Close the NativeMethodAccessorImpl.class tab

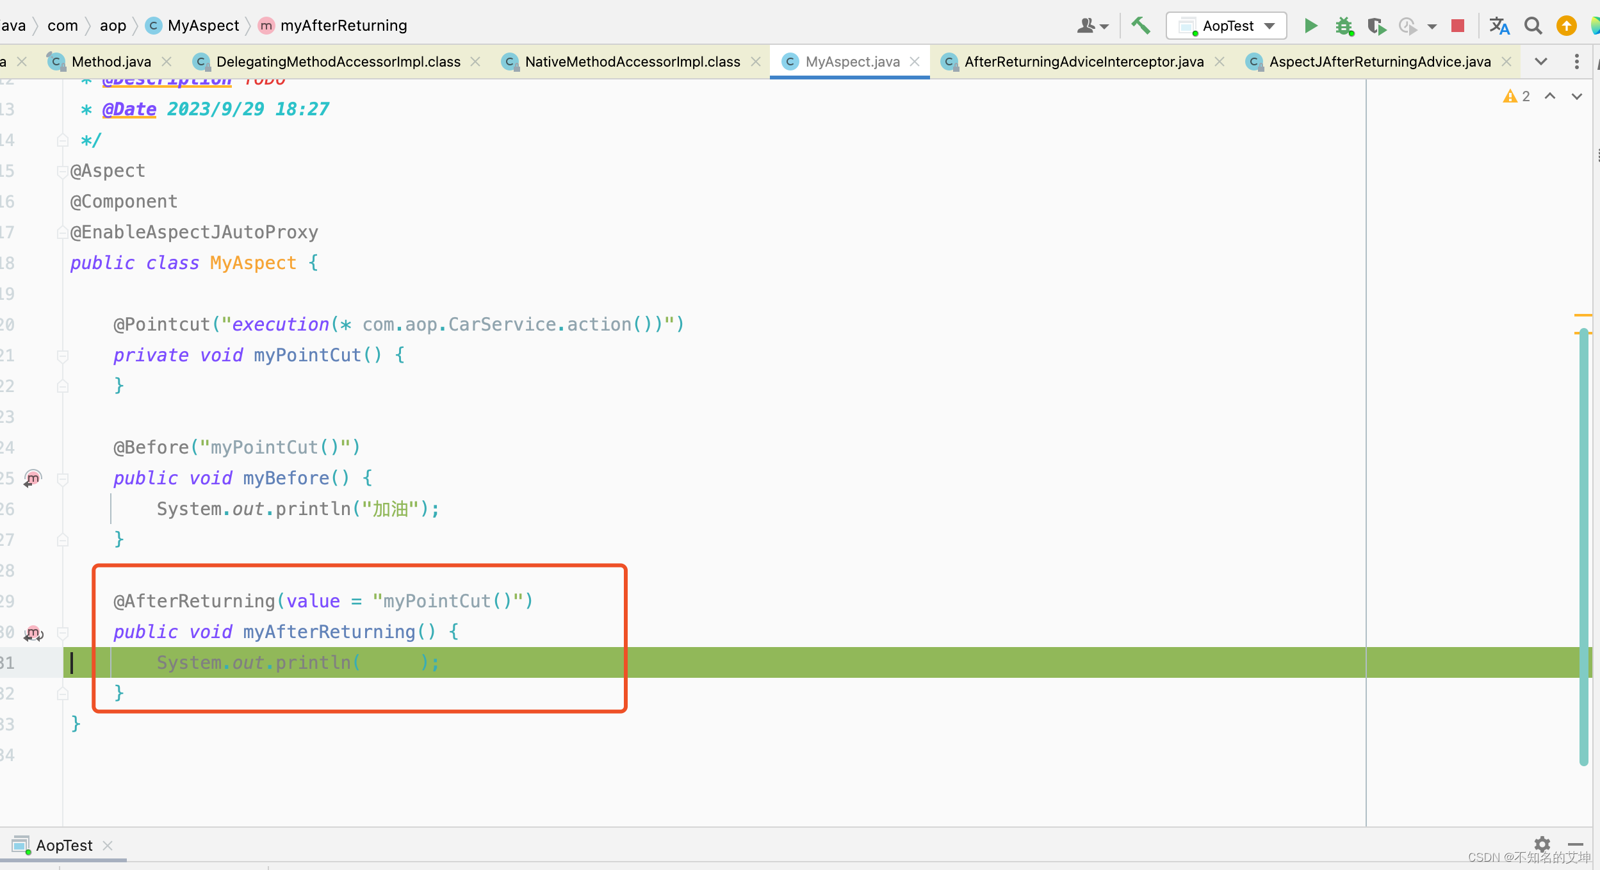tap(756, 62)
